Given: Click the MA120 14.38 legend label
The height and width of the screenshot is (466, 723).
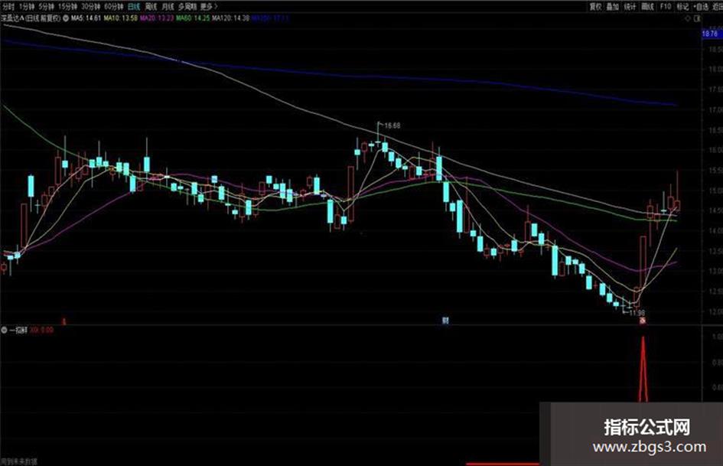Looking at the screenshot, I should click(230, 18).
